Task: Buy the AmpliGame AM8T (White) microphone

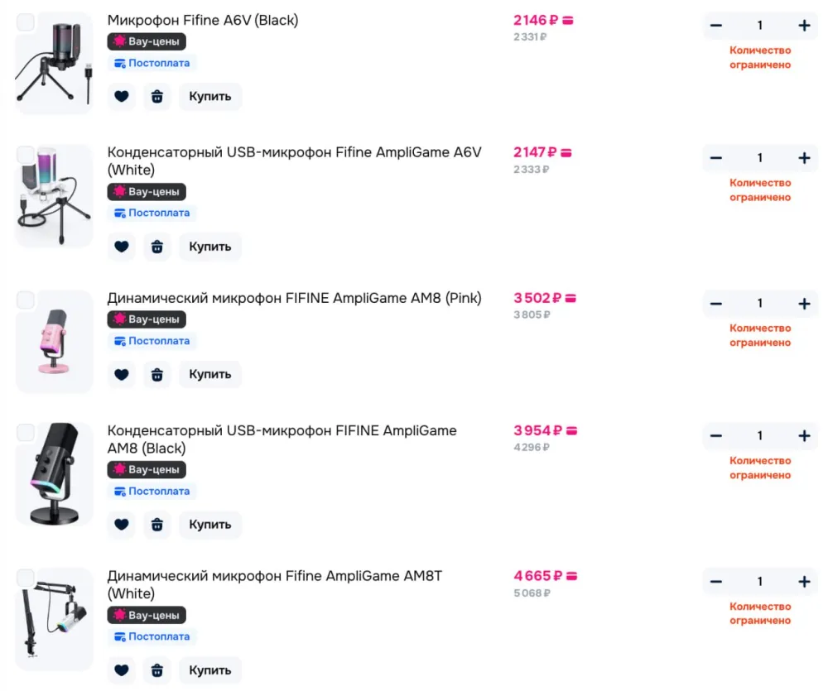Action: pos(210,670)
